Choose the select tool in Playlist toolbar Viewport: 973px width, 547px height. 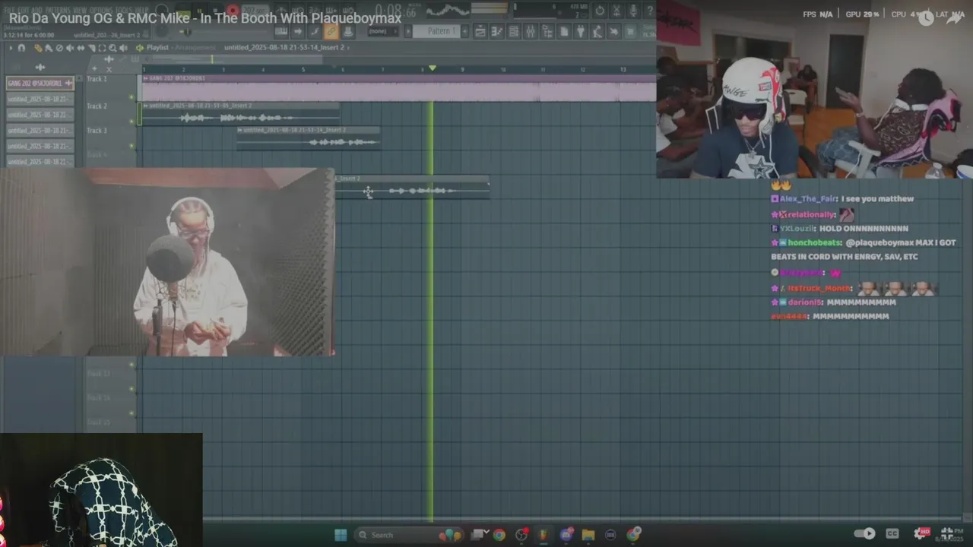tap(102, 48)
